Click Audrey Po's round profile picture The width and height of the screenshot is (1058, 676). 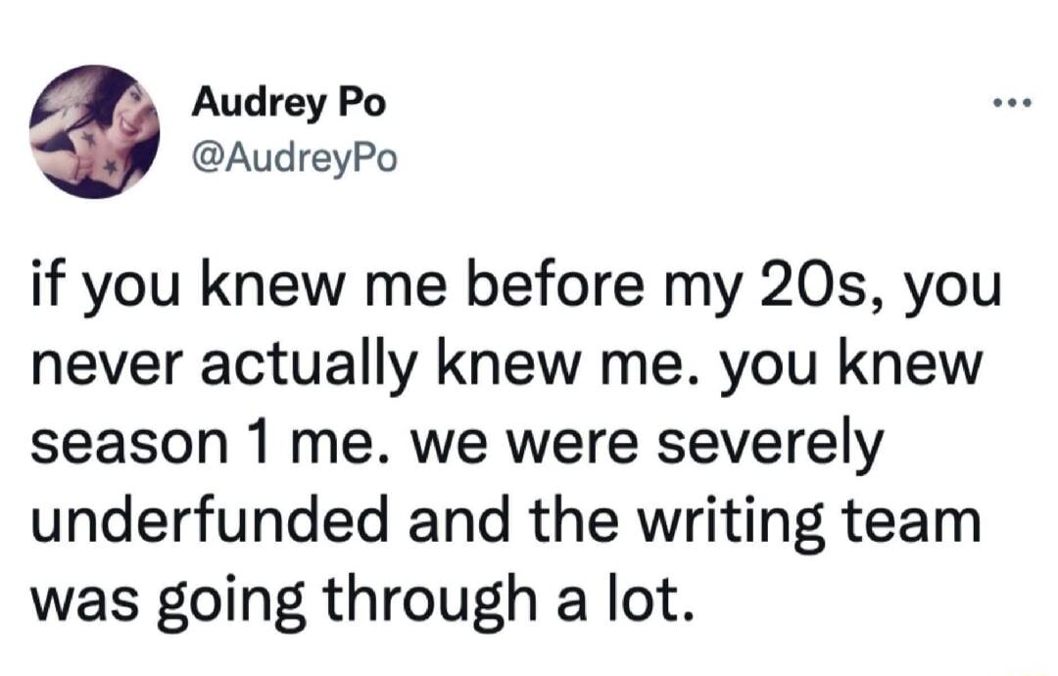pos(94,131)
